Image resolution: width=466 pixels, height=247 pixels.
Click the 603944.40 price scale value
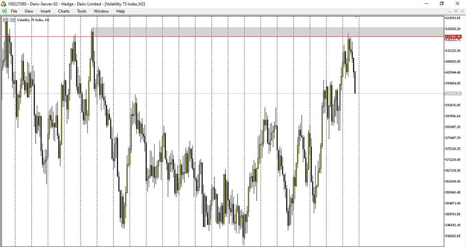coord(453,72)
